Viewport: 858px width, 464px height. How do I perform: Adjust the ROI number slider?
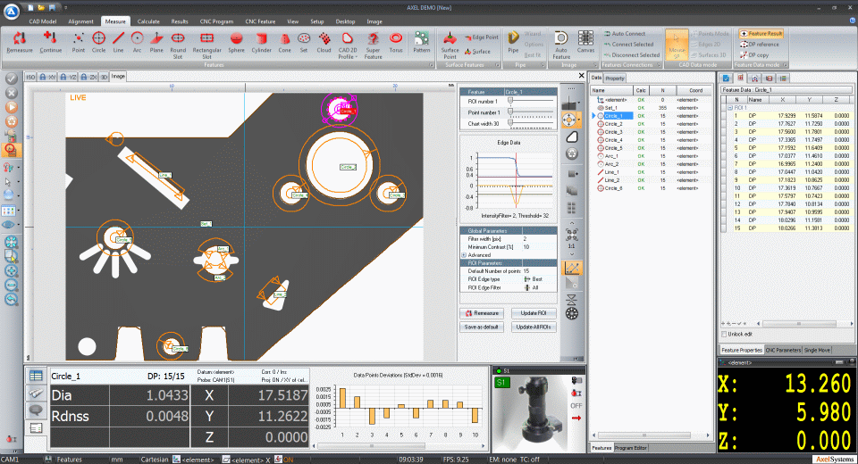pyautogui.click(x=510, y=102)
